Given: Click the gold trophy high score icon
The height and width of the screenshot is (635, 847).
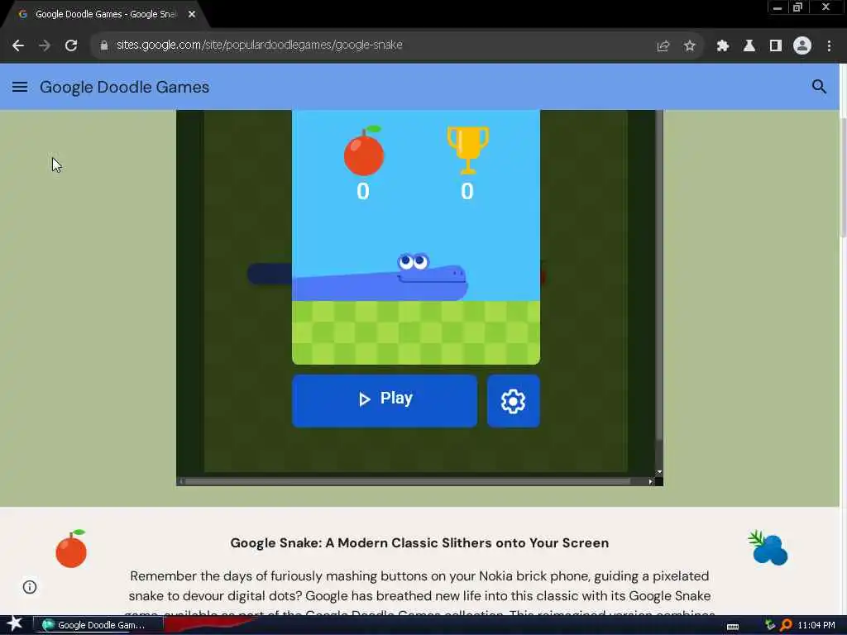Looking at the screenshot, I should (468, 150).
